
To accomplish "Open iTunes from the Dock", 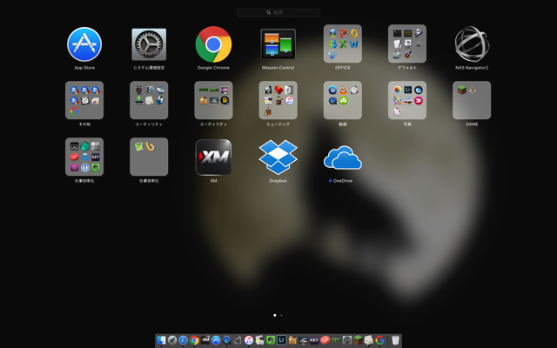I will pyautogui.click(x=249, y=340).
